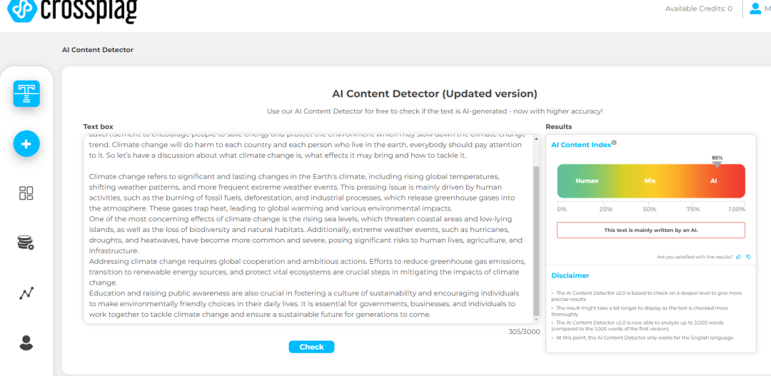771x376 pixels.
Task: Click the Human section of the gauge
Action: [x=587, y=181]
